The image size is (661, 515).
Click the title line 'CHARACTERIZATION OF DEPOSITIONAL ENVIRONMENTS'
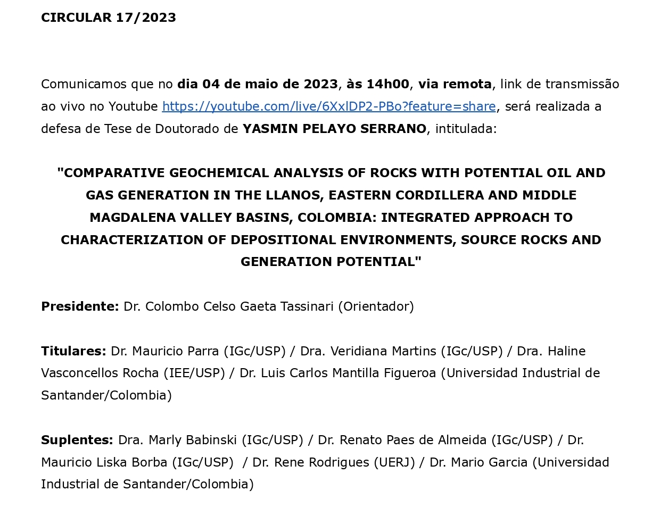tap(331, 240)
